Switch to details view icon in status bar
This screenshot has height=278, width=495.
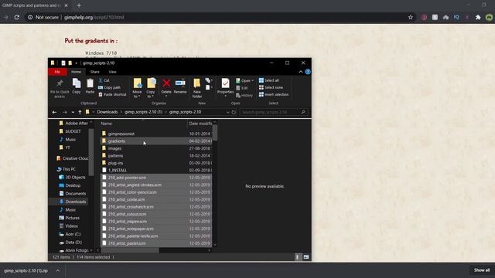[x=297, y=257]
